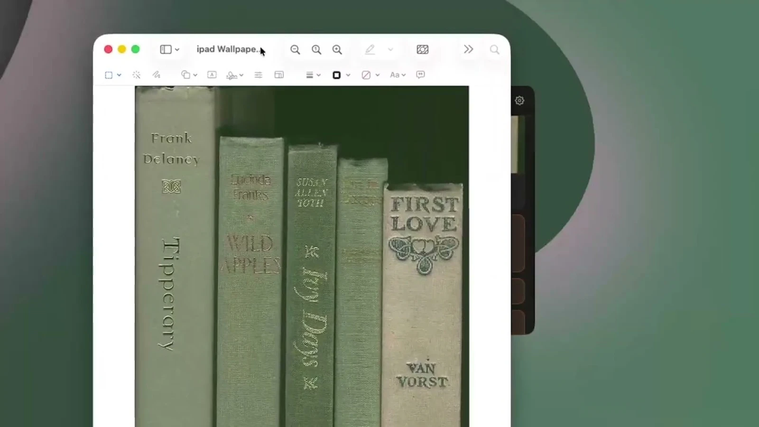Screen dimensions: 759x427
Task: Insert a text box
Action: [x=212, y=75]
